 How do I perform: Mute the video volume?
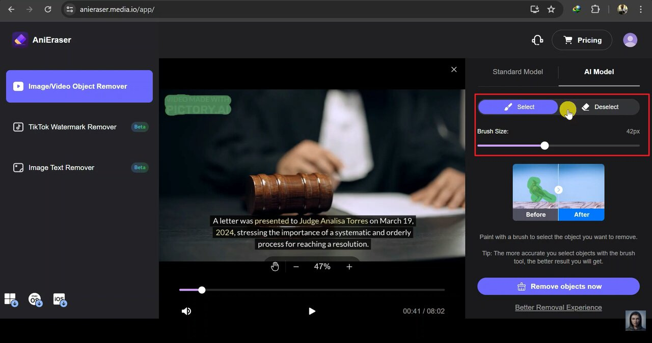[x=186, y=311]
